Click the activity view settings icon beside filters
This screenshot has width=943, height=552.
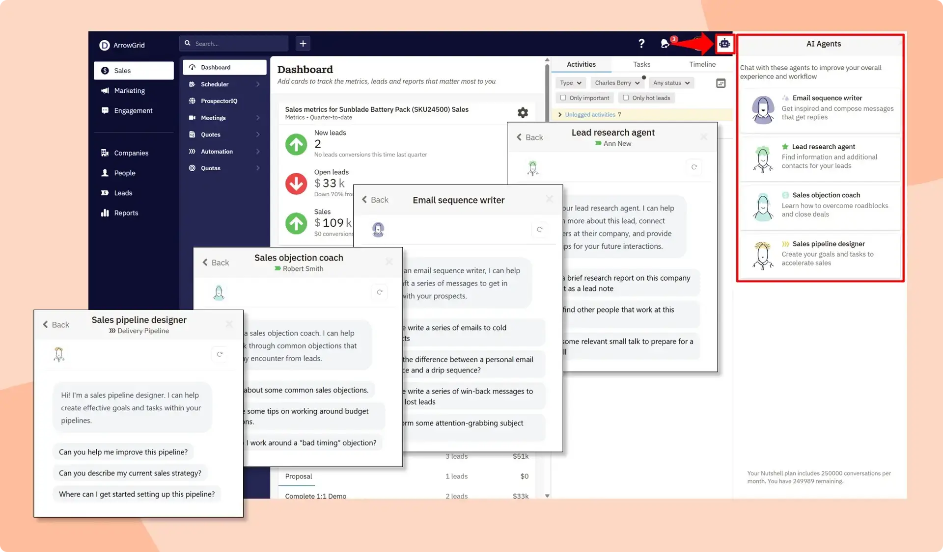(721, 83)
